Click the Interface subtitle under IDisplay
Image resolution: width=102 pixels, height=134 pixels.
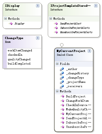click(11, 9)
